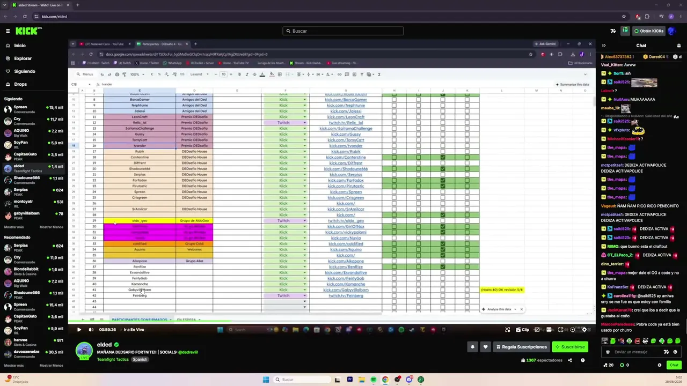Switch to the EN ESPERA sheet tab

click(188, 320)
